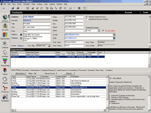Click the Print toolbar icon

[18, 8]
